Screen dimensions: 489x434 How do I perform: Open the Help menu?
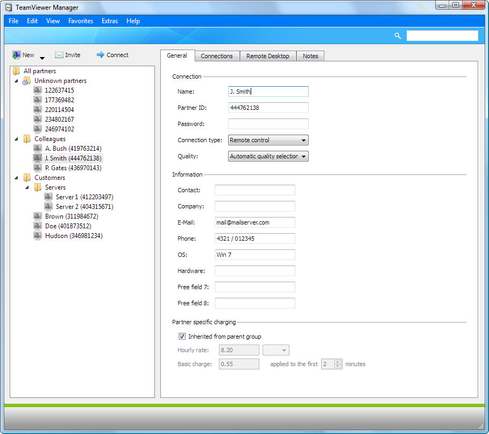click(x=133, y=21)
